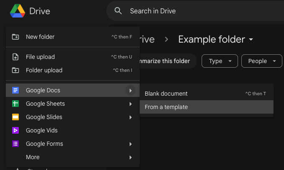
Task: Click the Google Drive logo
Action: tap(18, 11)
